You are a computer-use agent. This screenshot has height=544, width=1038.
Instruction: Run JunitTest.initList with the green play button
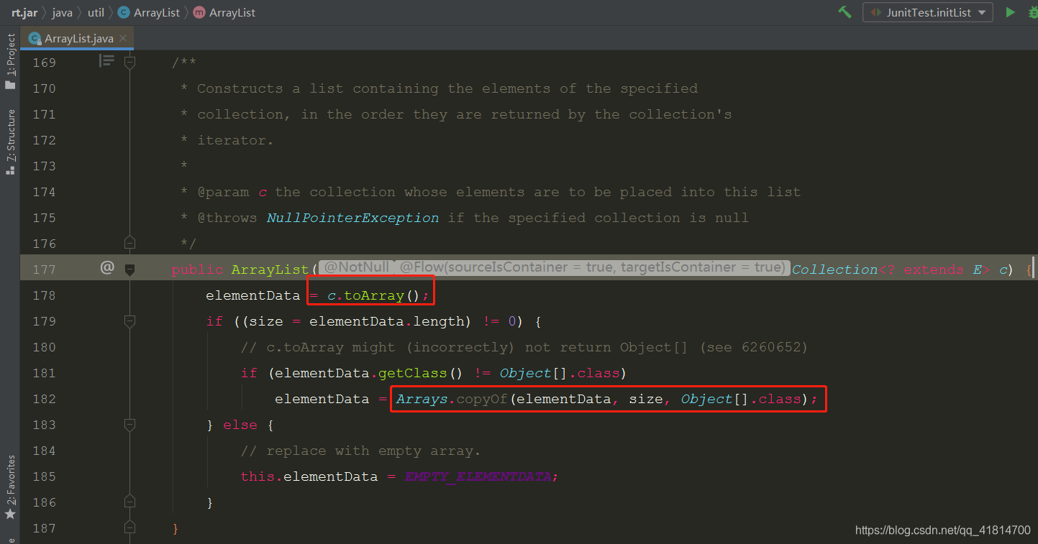click(1010, 12)
